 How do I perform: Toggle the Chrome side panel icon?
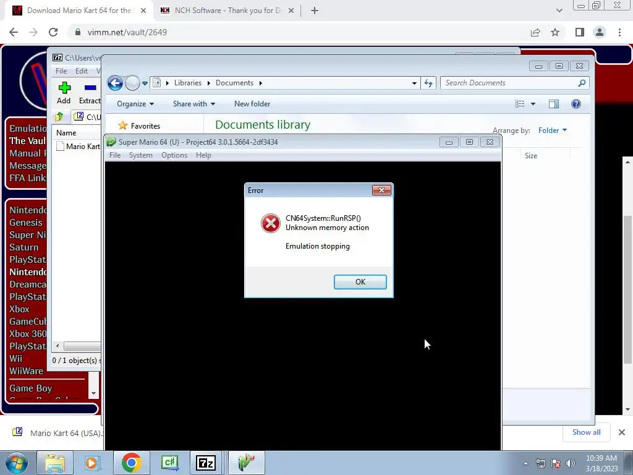[580, 32]
